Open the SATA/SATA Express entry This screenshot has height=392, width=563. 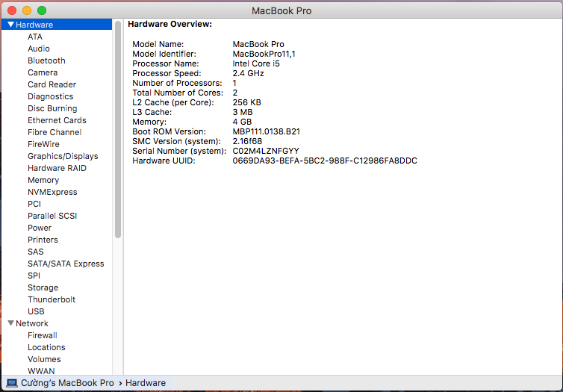(66, 264)
